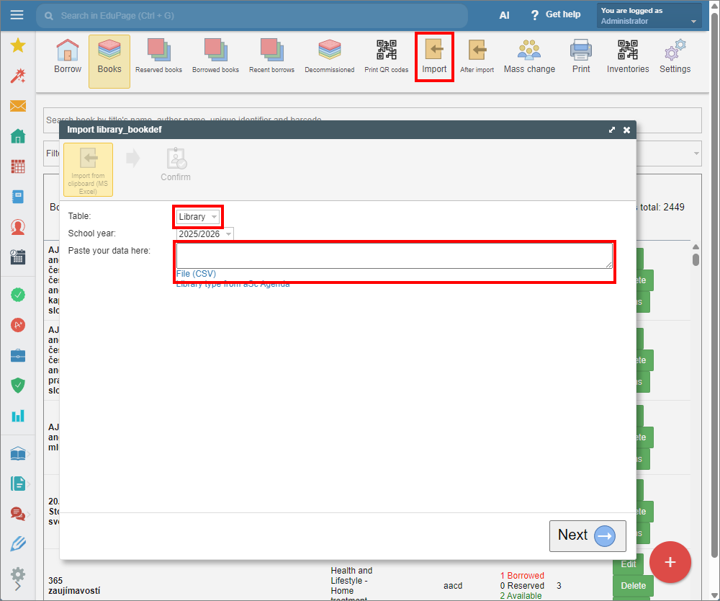Open the Mass change tool

529,57
